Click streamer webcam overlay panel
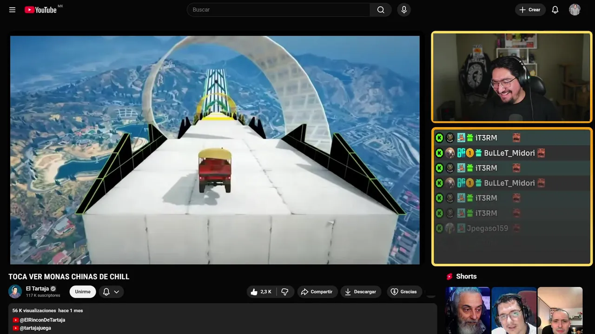The width and height of the screenshot is (595, 334). [x=512, y=77]
